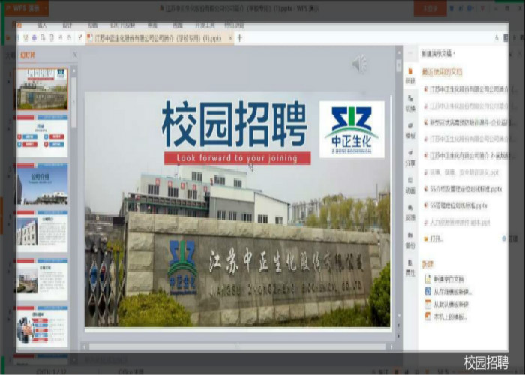Open first recent file 江苏中正生化股份有限公司公司简介
This screenshot has width=525, height=375.
click(469, 89)
